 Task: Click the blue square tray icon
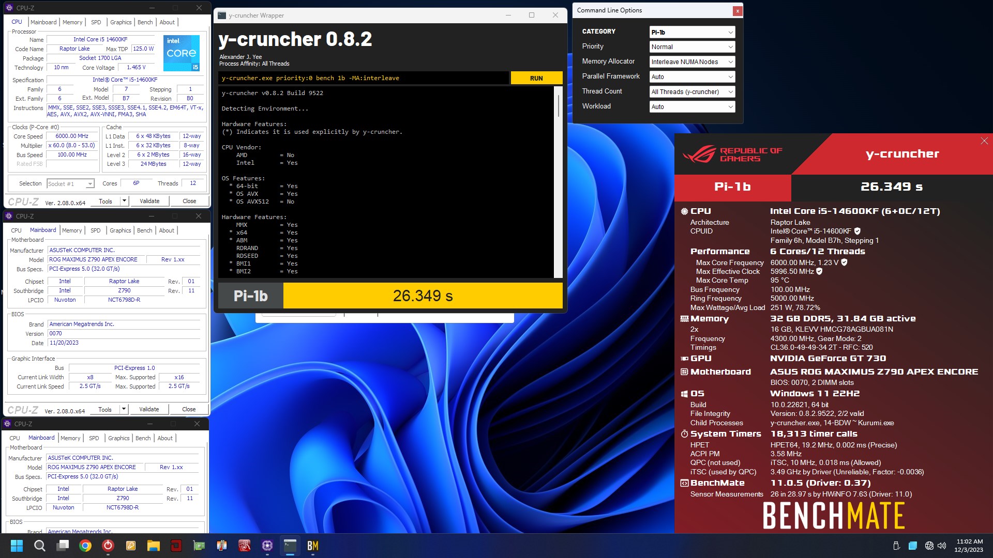click(x=913, y=546)
